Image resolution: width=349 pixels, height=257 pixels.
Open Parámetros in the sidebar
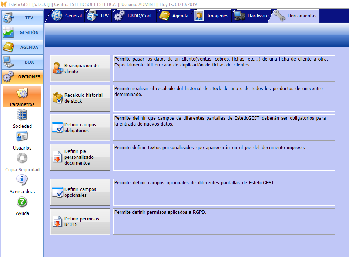point(22,97)
